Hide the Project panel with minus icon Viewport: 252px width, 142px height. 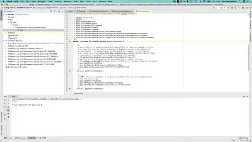(x=62, y=11)
